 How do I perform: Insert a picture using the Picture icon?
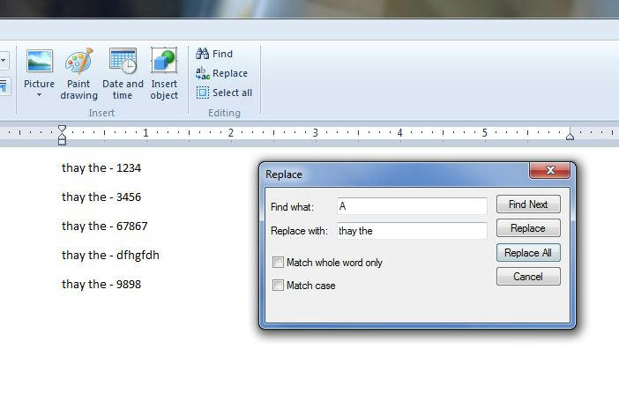tap(39, 61)
